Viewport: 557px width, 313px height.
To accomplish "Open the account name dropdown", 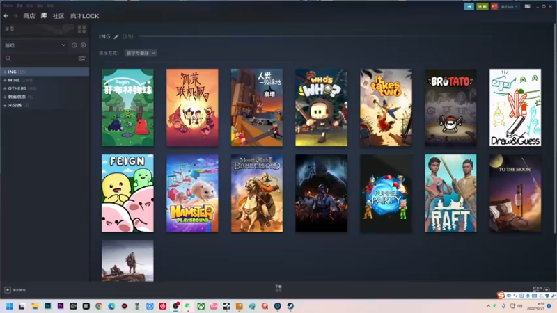I will pyautogui.click(x=509, y=6).
